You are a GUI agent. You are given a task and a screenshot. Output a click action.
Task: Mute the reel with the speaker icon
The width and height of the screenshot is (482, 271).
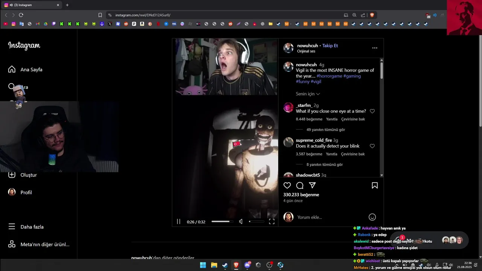point(241,222)
